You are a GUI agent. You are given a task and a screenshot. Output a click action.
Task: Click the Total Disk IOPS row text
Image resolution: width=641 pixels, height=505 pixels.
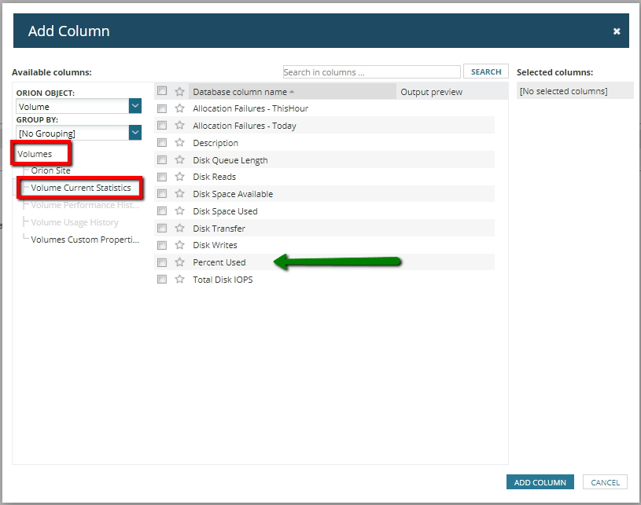[223, 280]
